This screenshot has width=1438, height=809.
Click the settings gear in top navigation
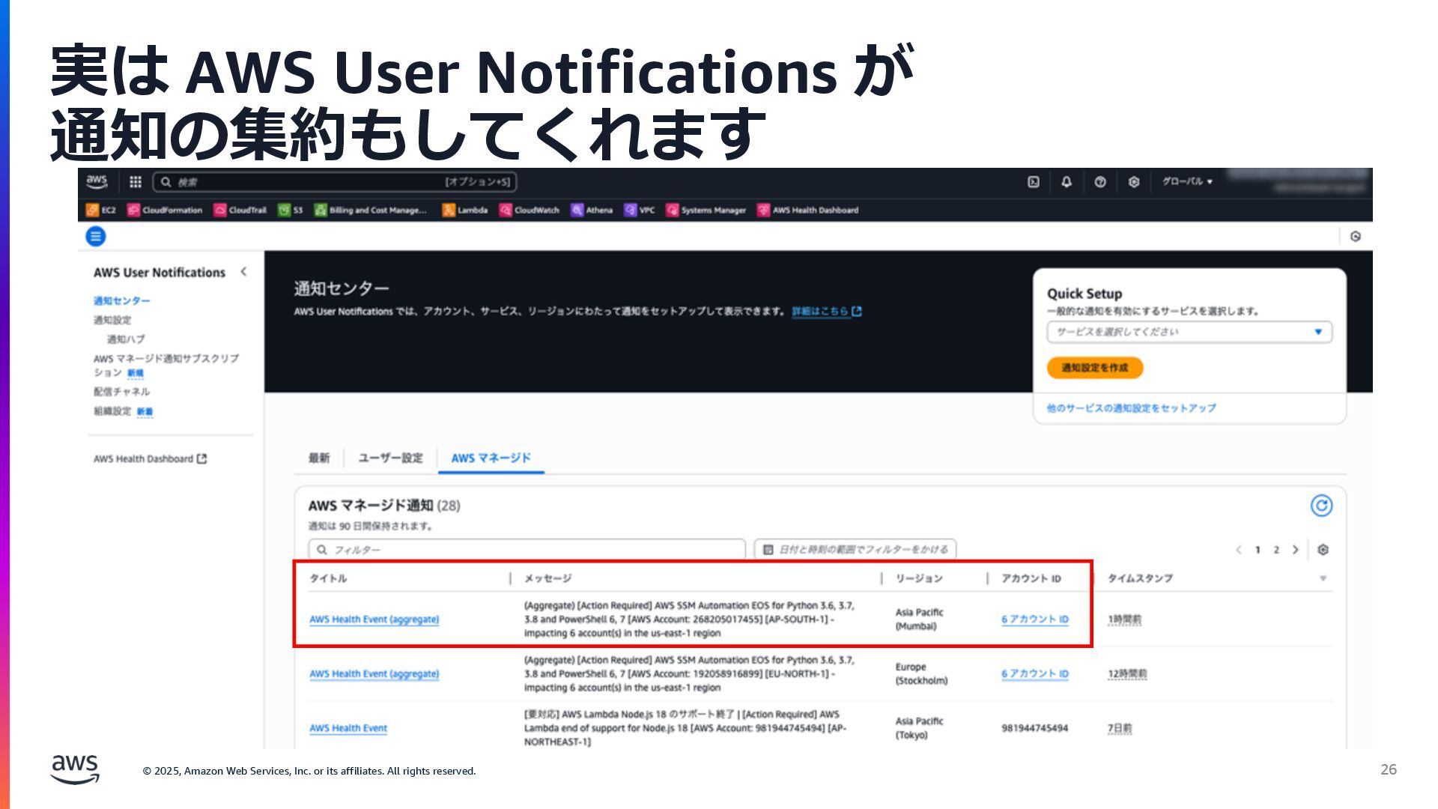pos(1133,182)
